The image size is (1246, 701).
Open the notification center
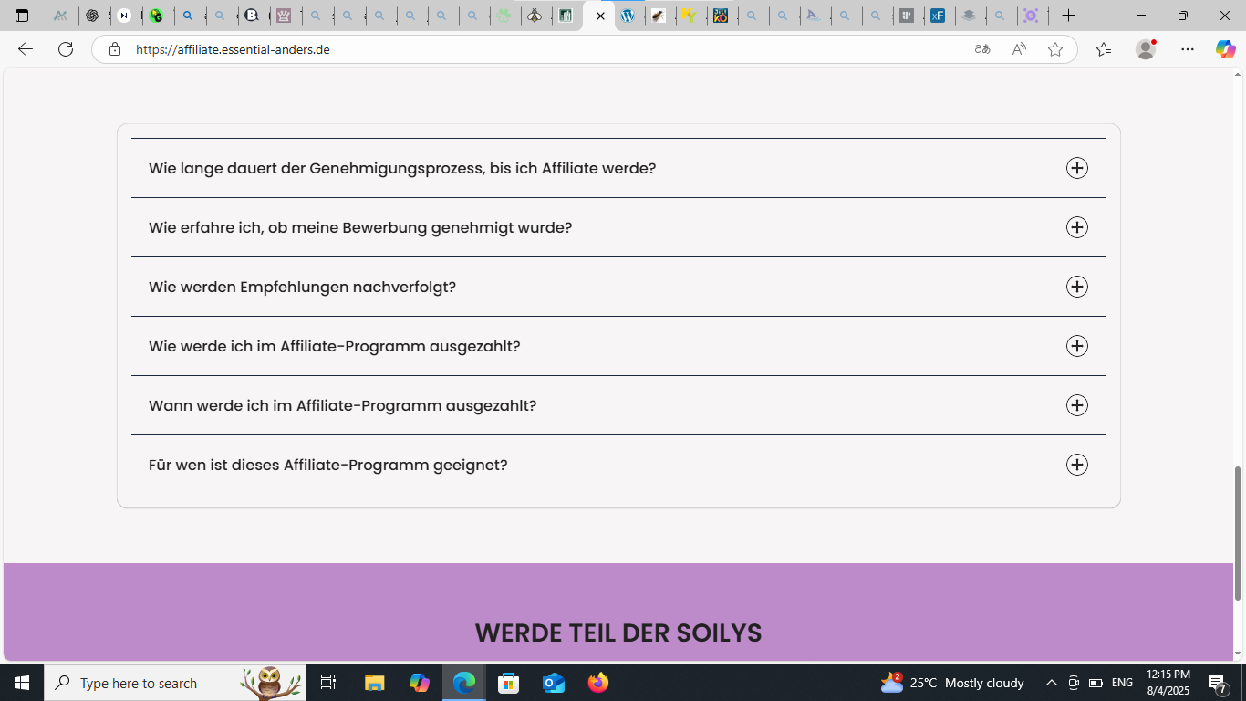pyautogui.click(x=1217, y=683)
